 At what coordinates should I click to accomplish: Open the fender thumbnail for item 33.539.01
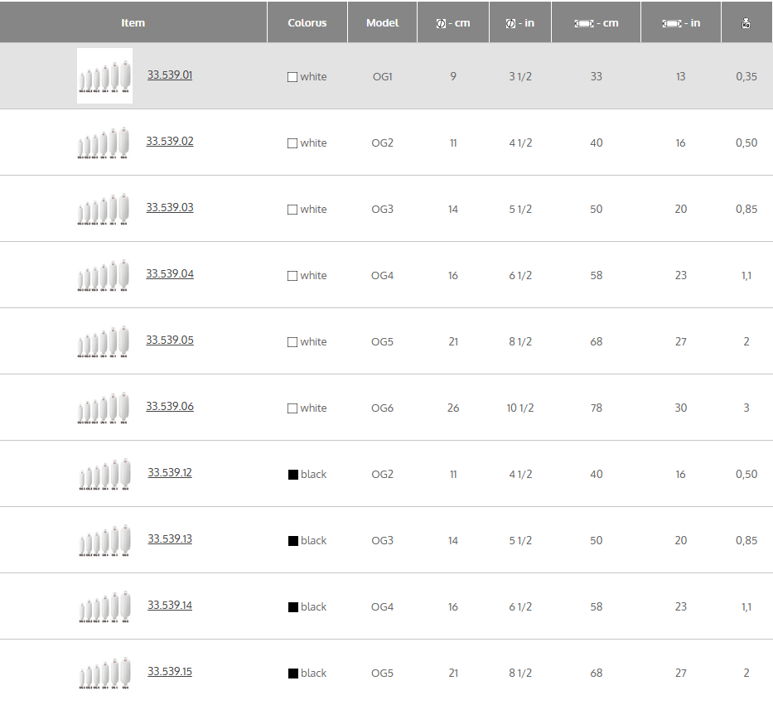click(104, 76)
